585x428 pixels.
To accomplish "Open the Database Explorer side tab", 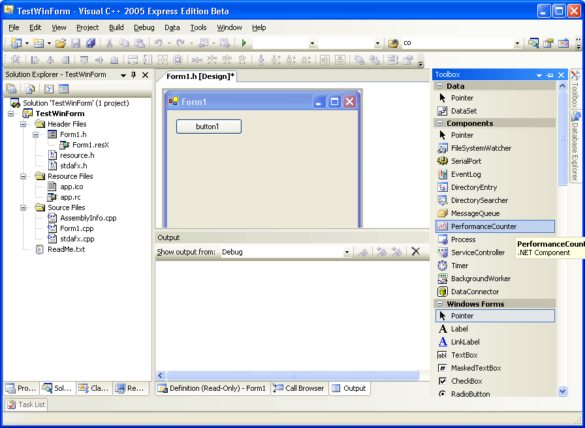I will tap(575, 146).
